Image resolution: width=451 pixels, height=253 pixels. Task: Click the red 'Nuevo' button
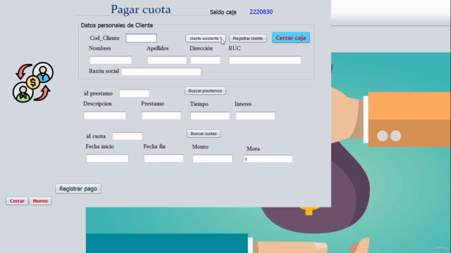pos(40,201)
